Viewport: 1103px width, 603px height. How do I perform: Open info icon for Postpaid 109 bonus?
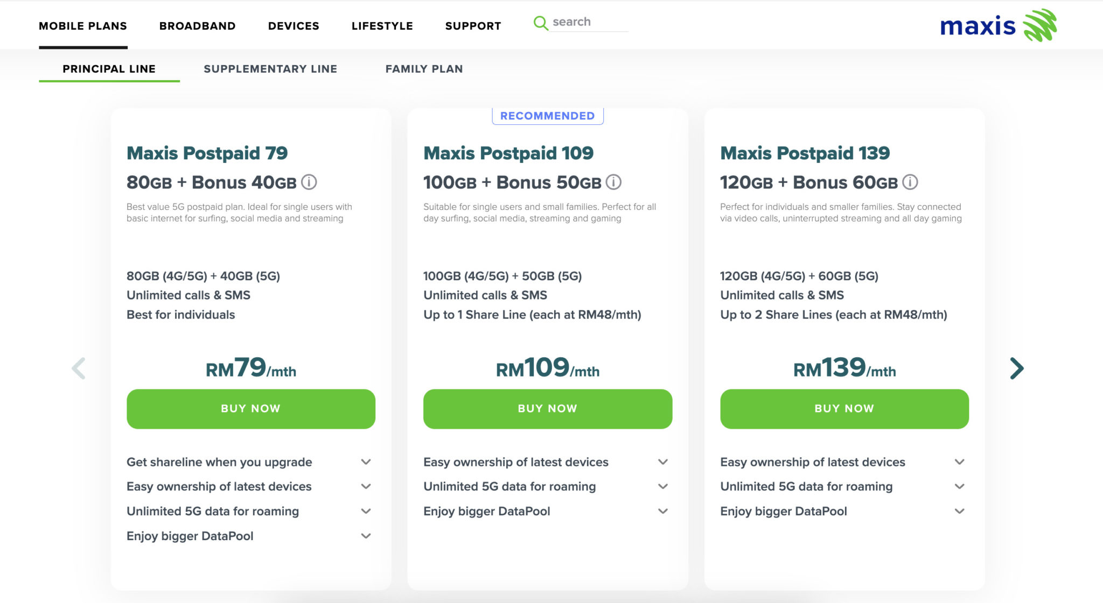pos(613,182)
